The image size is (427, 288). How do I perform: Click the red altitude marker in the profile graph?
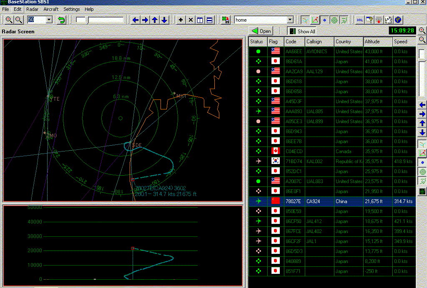click(x=133, y=248)
